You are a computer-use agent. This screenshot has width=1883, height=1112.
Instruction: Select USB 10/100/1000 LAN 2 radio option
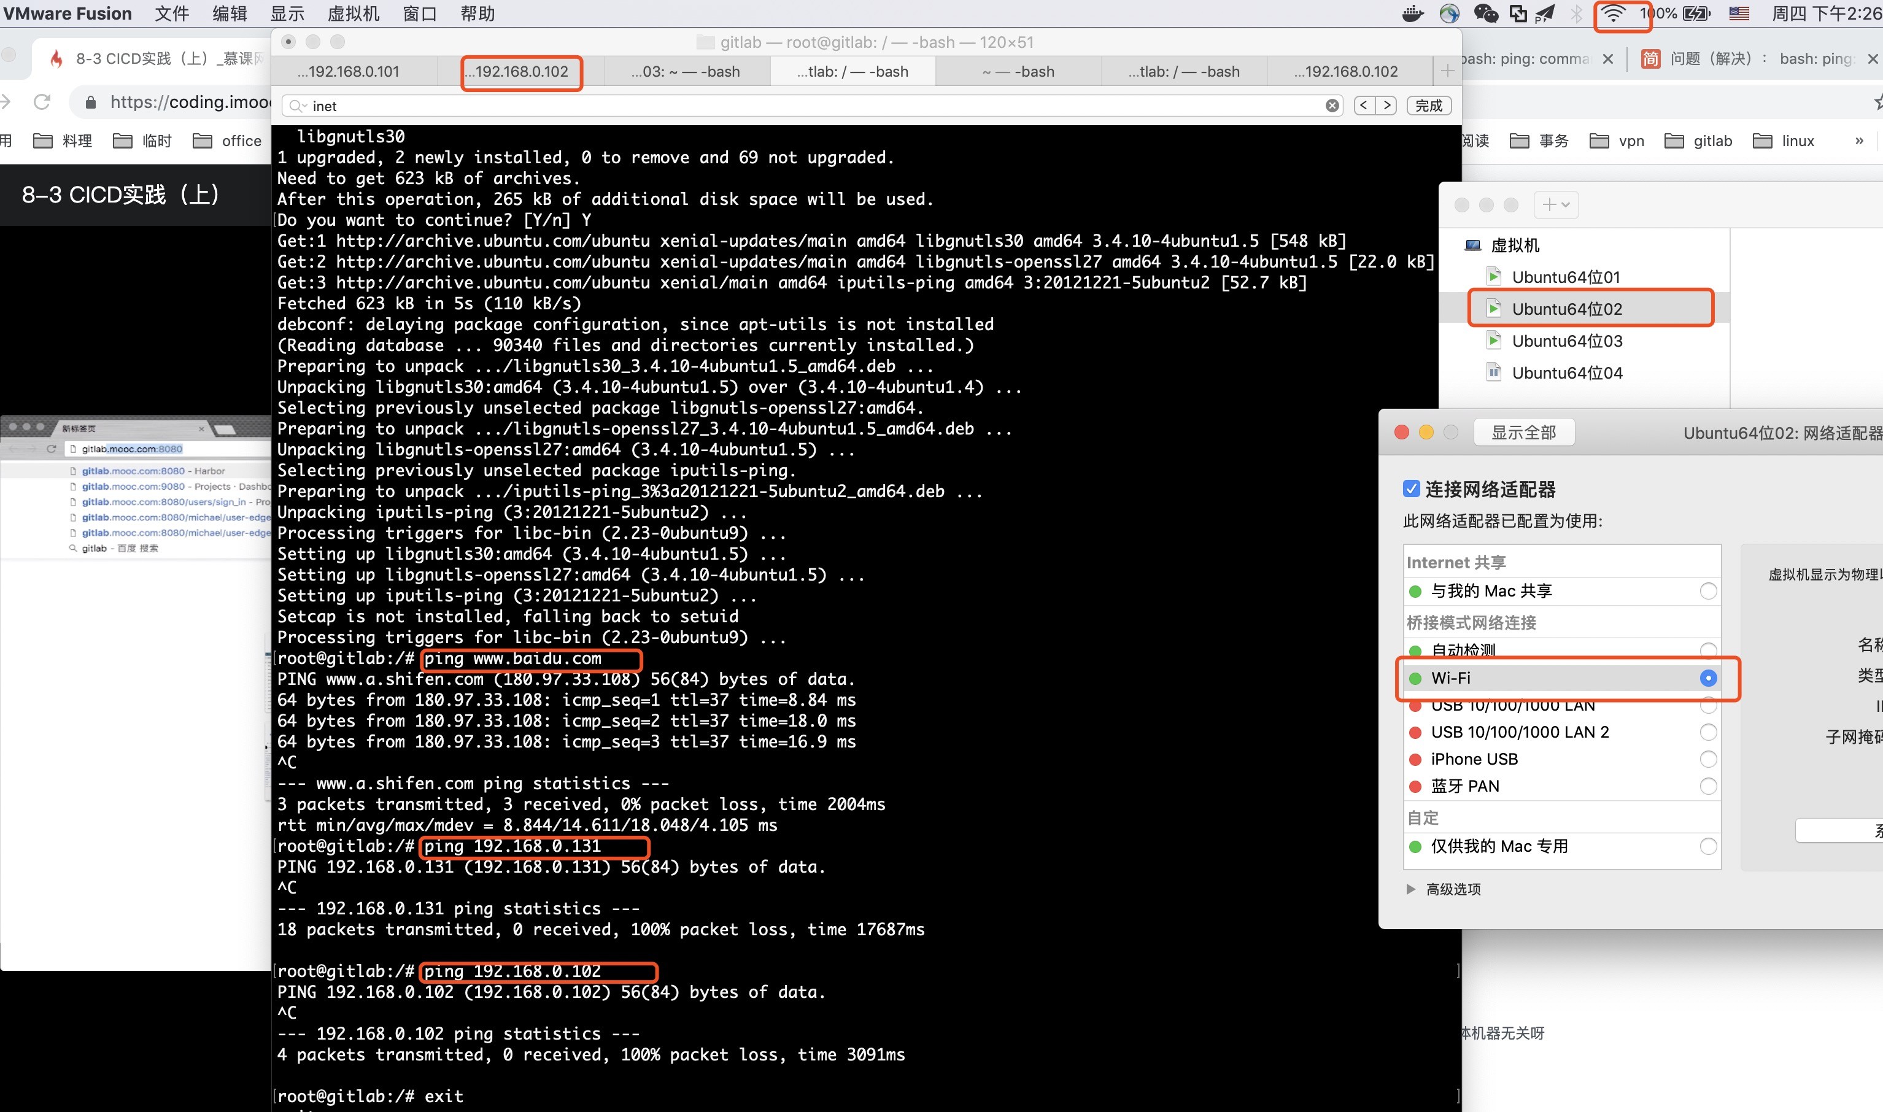coord(1707,732)
